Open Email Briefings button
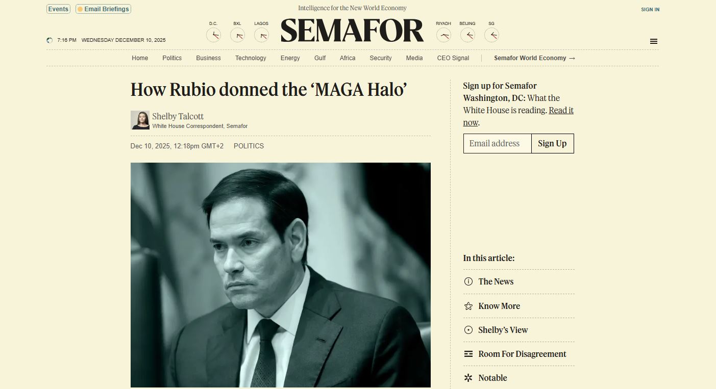This screenshot has width=716, height=389. point(103,9)
